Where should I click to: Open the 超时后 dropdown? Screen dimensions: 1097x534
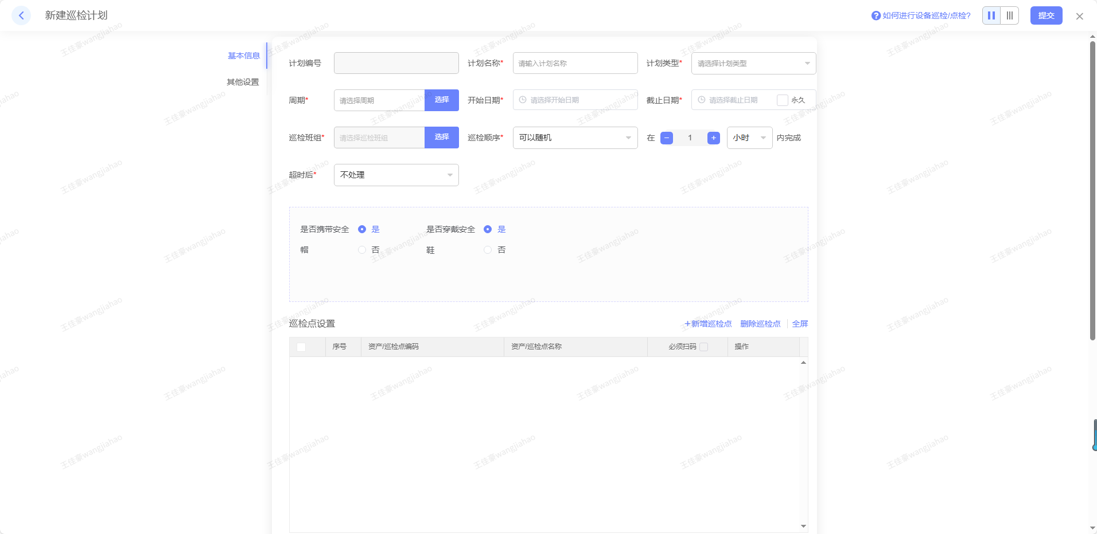coord(396,175)
